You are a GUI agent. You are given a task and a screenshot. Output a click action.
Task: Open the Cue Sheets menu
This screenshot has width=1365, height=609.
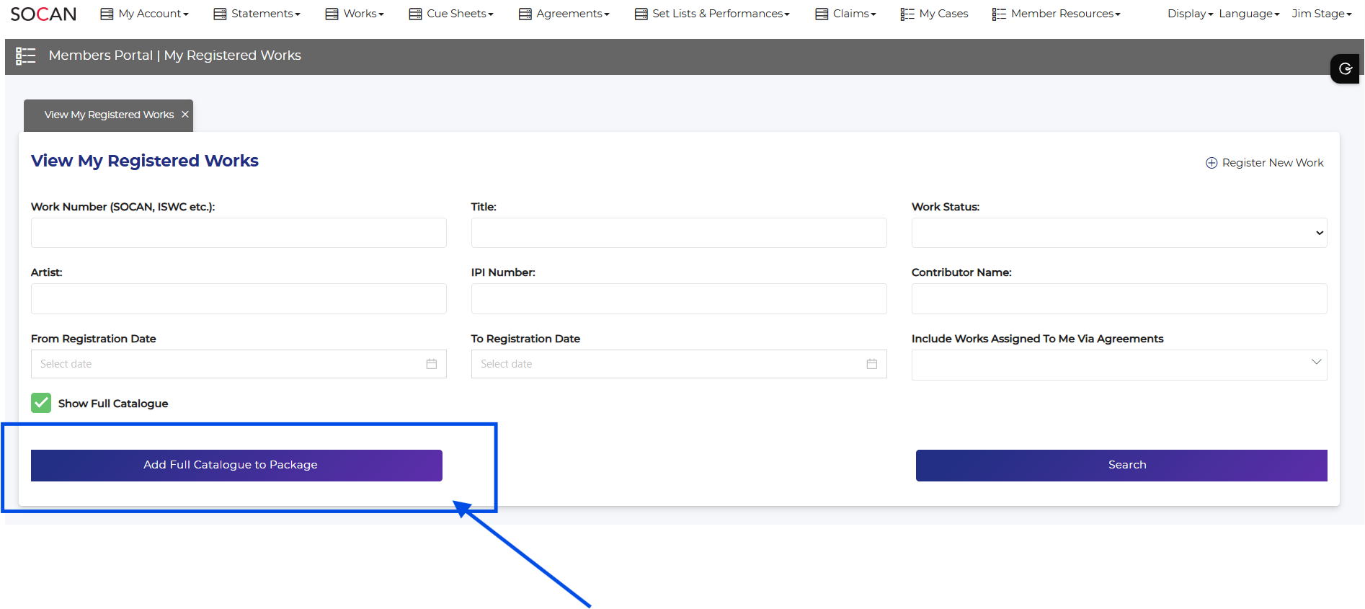tap(451, 14)
